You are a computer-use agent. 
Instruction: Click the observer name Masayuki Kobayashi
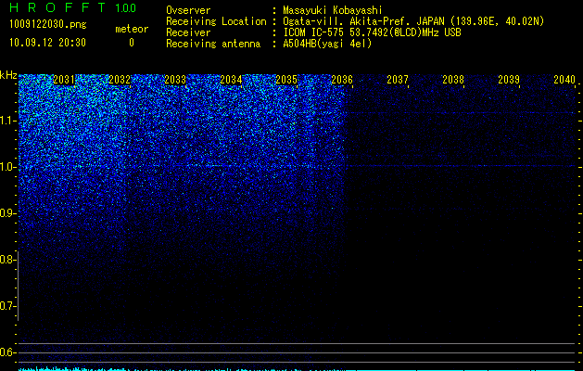[333, 10]
